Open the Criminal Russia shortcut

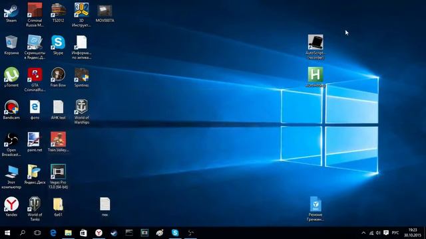pyautogui.click(x=35, y=15)
